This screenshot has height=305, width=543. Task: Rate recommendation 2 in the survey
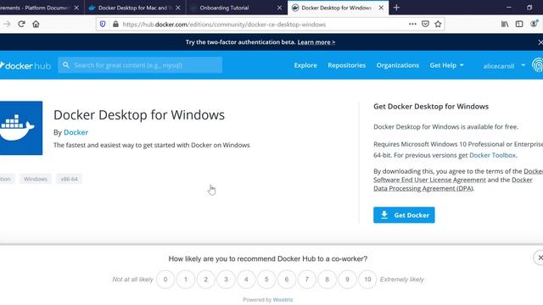(205, 280)
